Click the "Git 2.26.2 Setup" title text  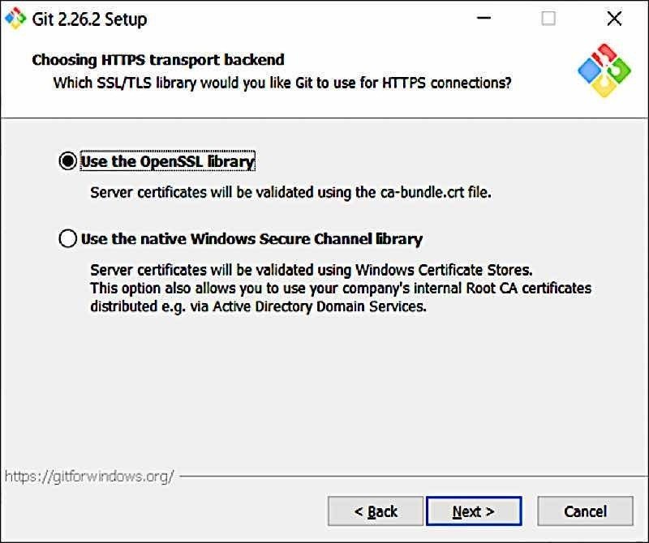click(90, 19)
